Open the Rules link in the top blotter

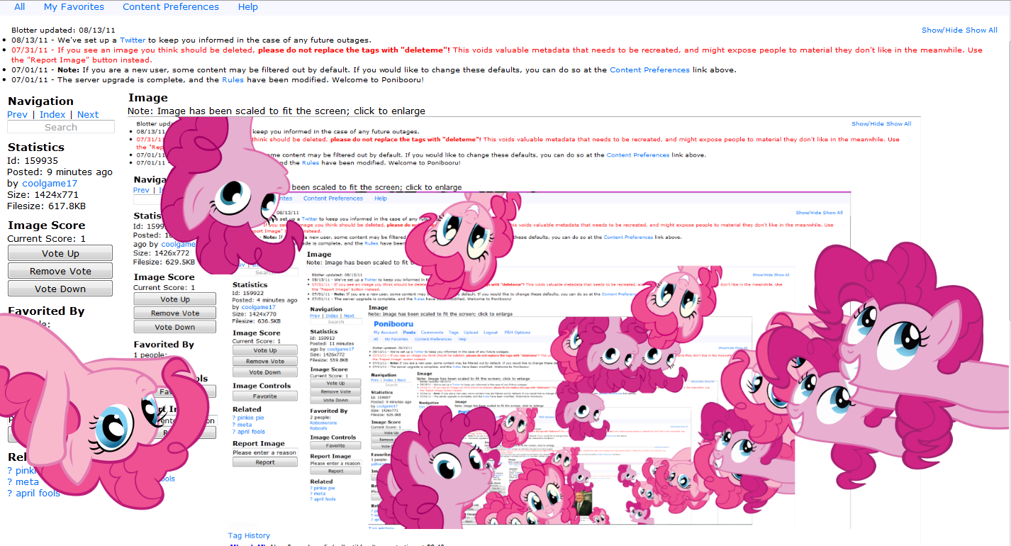[233, 79]
